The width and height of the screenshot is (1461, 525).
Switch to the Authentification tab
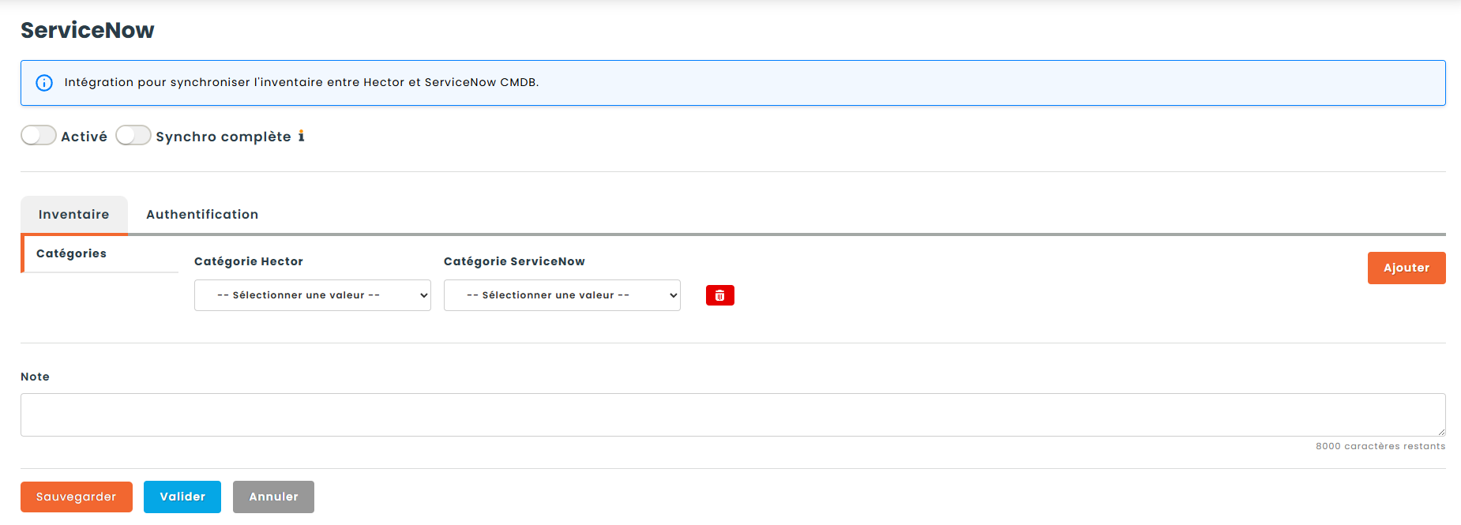tap(202, 215)
